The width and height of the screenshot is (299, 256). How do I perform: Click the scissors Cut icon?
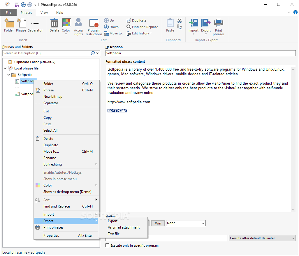(180, 20)
